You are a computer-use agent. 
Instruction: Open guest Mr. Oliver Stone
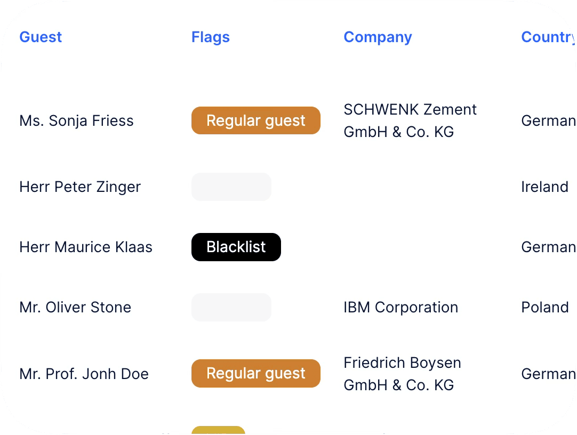coord(75,308)
